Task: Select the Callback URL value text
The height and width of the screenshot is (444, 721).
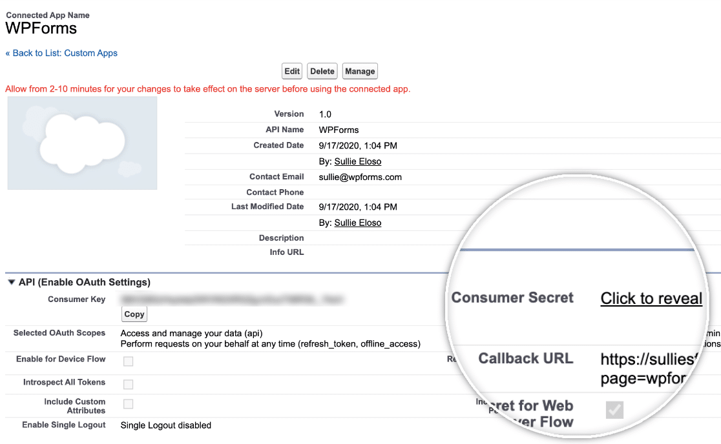Action: coord(649,368)
